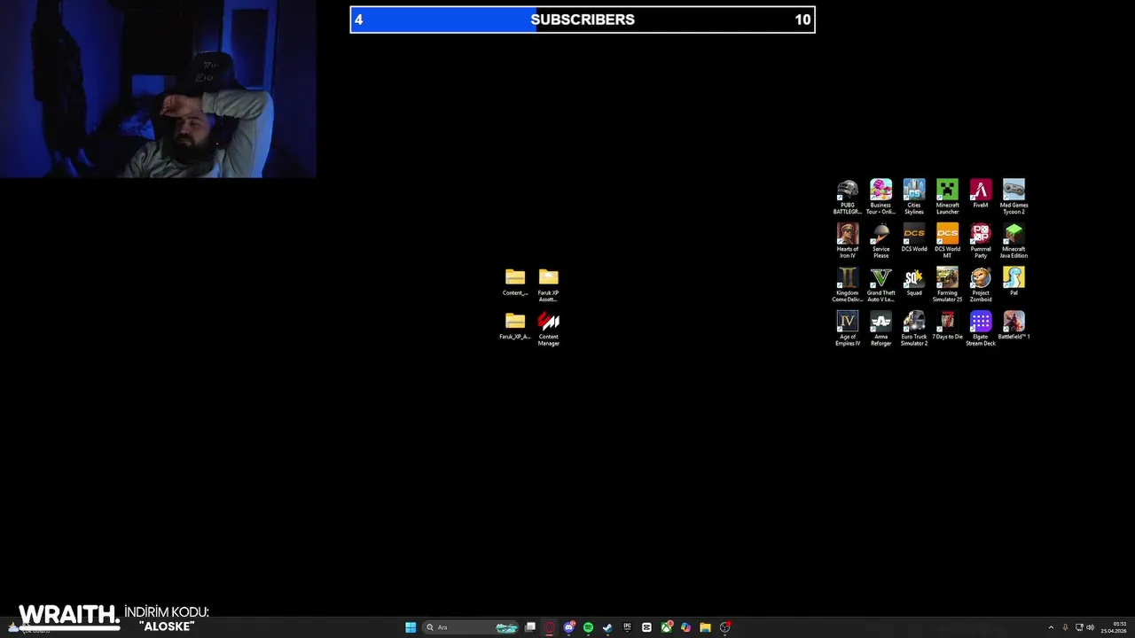Select the Minecraft Java Edition shortcut
This screenshot has height=638, width=1135.
coord(1014,240)
